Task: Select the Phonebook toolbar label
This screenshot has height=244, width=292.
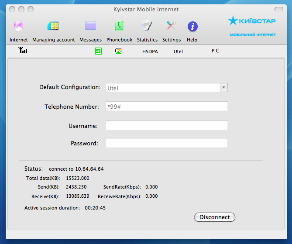Action: pyautogui.click(x=119, y=40)
